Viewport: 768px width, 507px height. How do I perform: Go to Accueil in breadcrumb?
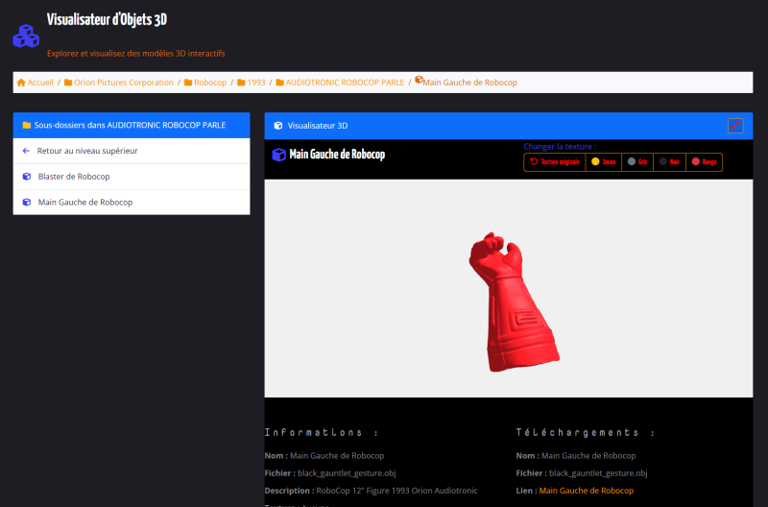[x=40, y=83]
